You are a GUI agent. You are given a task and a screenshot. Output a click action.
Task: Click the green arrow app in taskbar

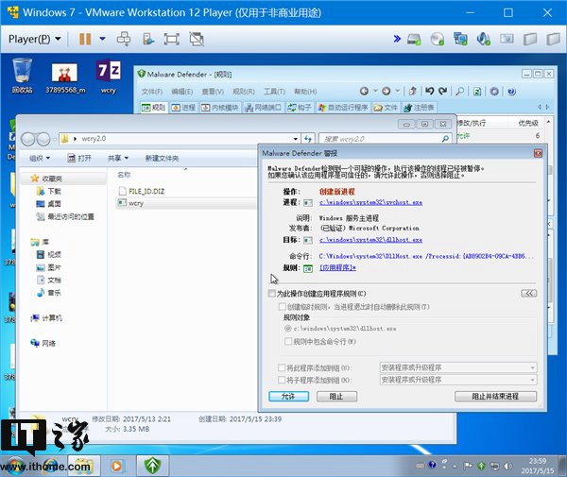click(150, 464)
